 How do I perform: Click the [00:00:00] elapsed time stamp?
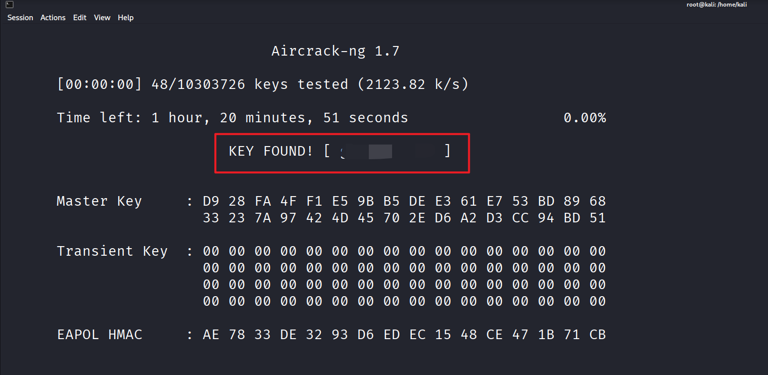(100, 84)
